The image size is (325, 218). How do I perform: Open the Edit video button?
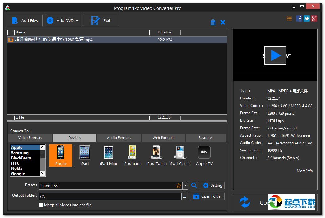tap(101, 20)
